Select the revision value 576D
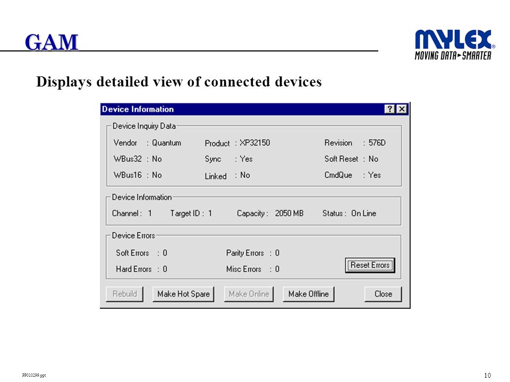Screen dimensions: 510x382 377,143
